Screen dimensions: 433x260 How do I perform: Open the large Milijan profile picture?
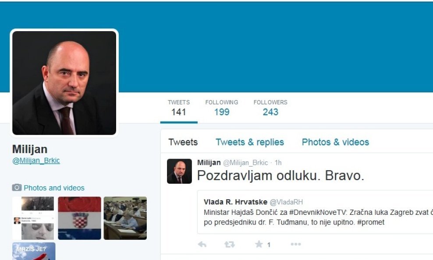(x=64, y=83)
